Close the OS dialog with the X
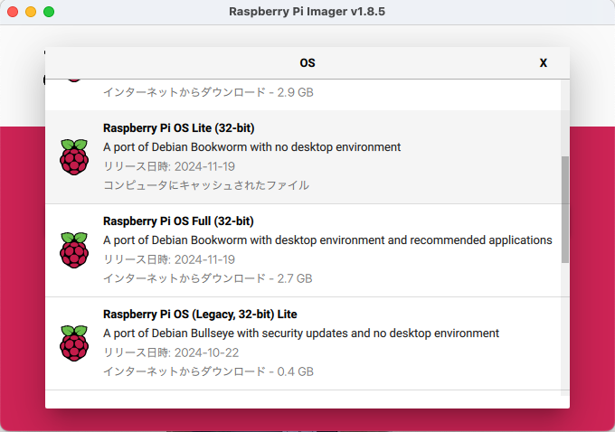The width and height of the screenshot is (615, 432). pyautogui.click(x=544, y=63)
